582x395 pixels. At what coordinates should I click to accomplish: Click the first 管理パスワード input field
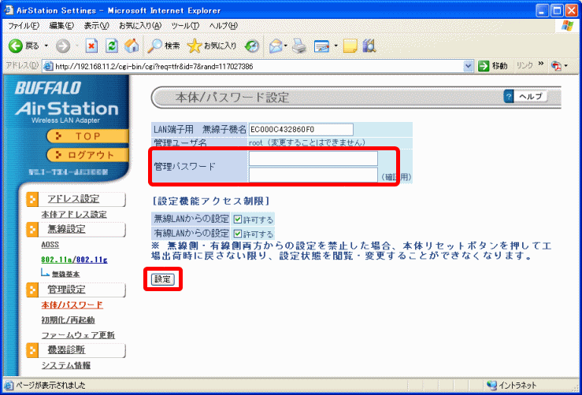point(313,158)
